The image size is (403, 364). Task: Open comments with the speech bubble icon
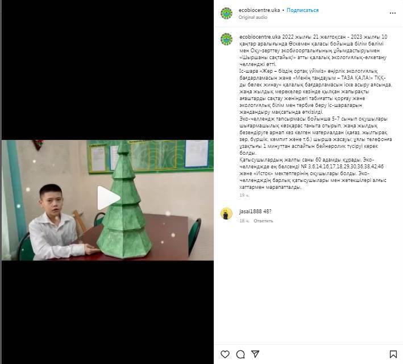click(240, 354)
